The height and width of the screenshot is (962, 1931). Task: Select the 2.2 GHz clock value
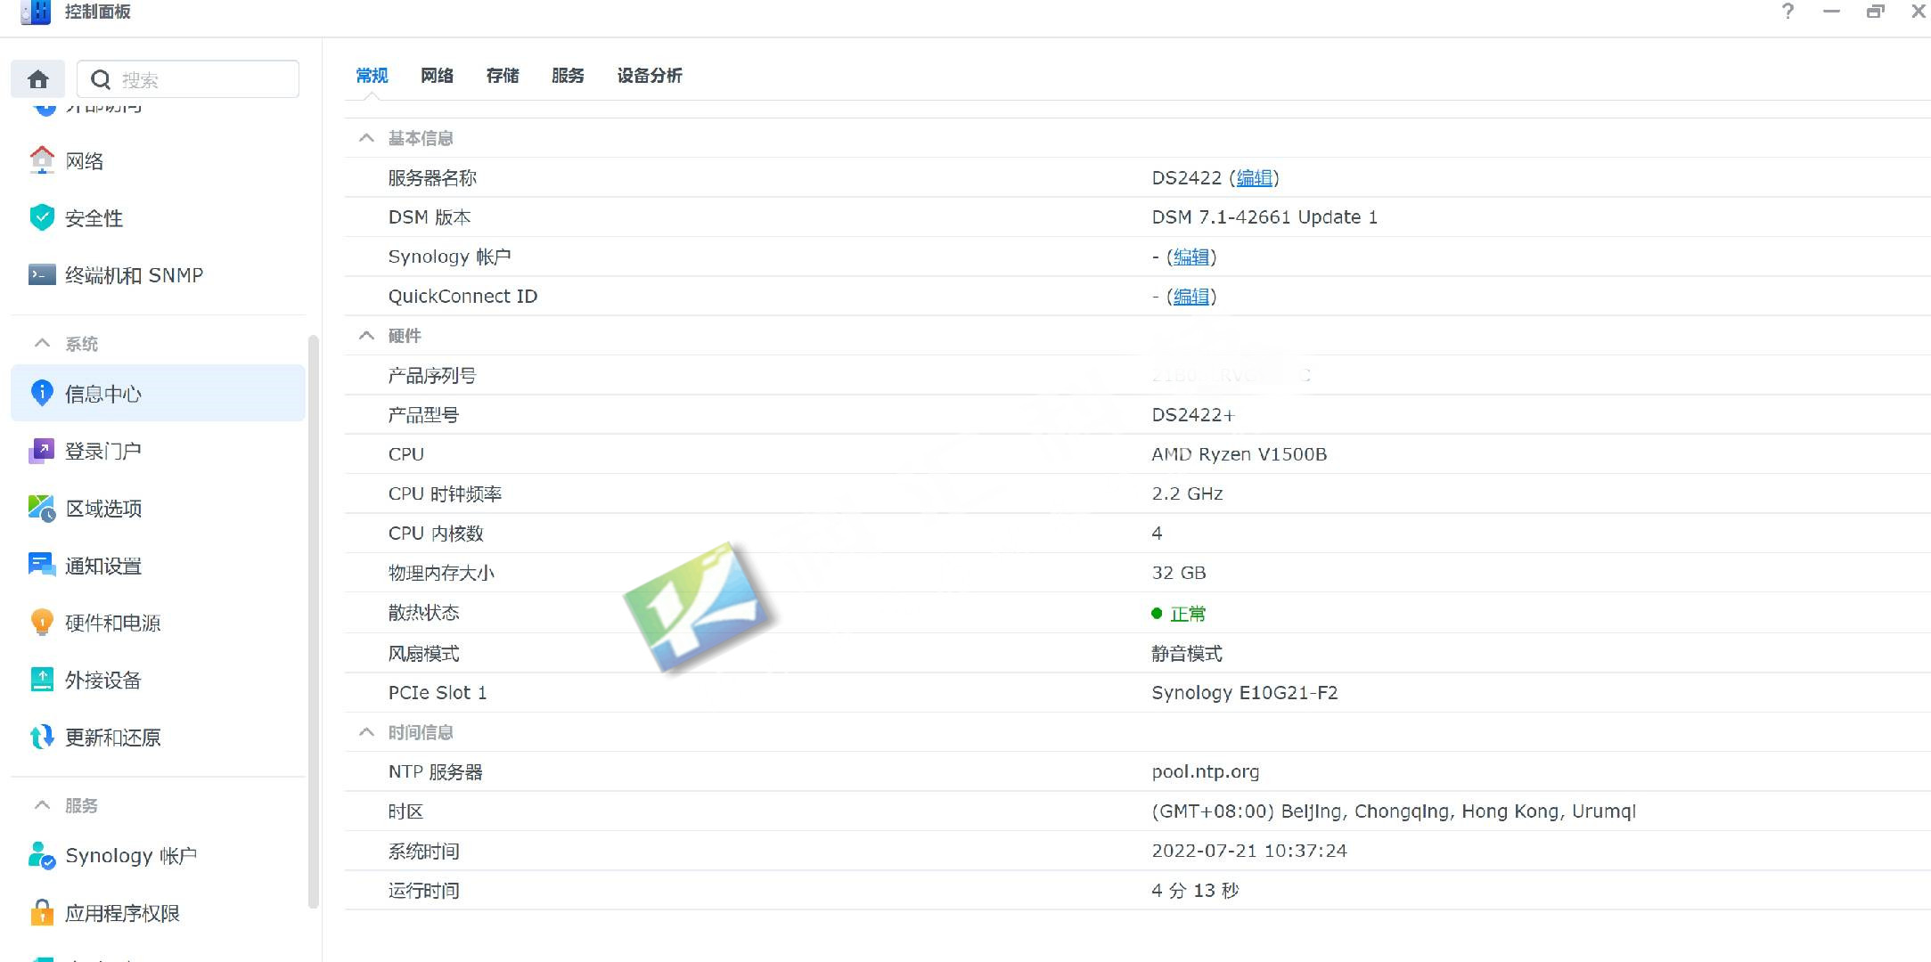coord(1187,493)
